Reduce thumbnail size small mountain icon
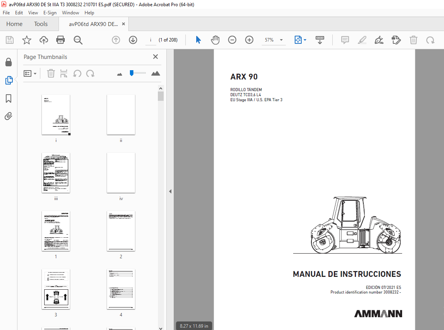444x330 pixels. coord(120,74)
